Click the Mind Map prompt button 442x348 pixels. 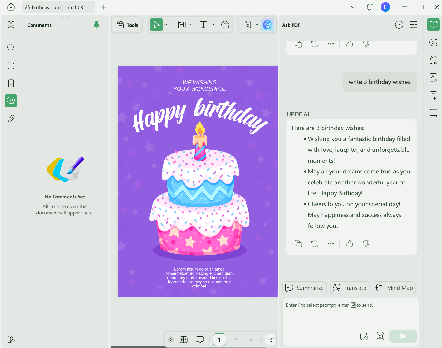tap(394, 288)
